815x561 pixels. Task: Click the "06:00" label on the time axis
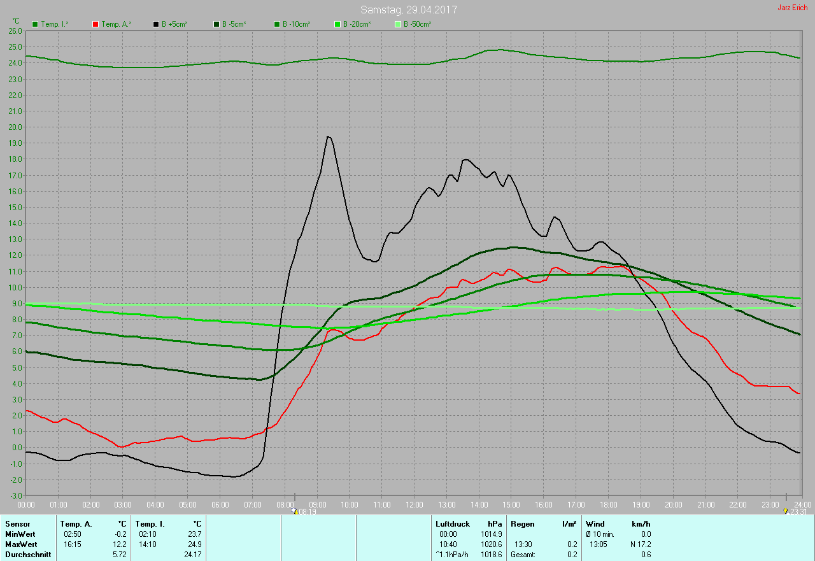[x=220, y=504]
